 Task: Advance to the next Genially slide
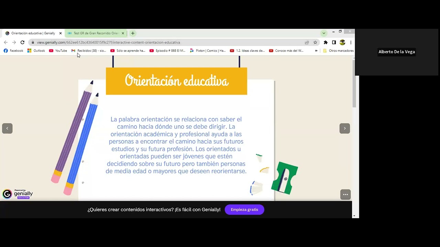[345, 128]
